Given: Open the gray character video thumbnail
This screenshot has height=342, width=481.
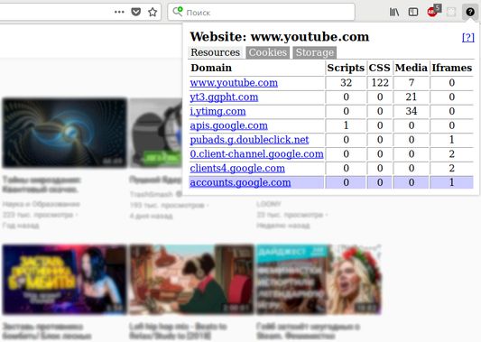Looking at the screenshot, I should [x=156, y=133].
